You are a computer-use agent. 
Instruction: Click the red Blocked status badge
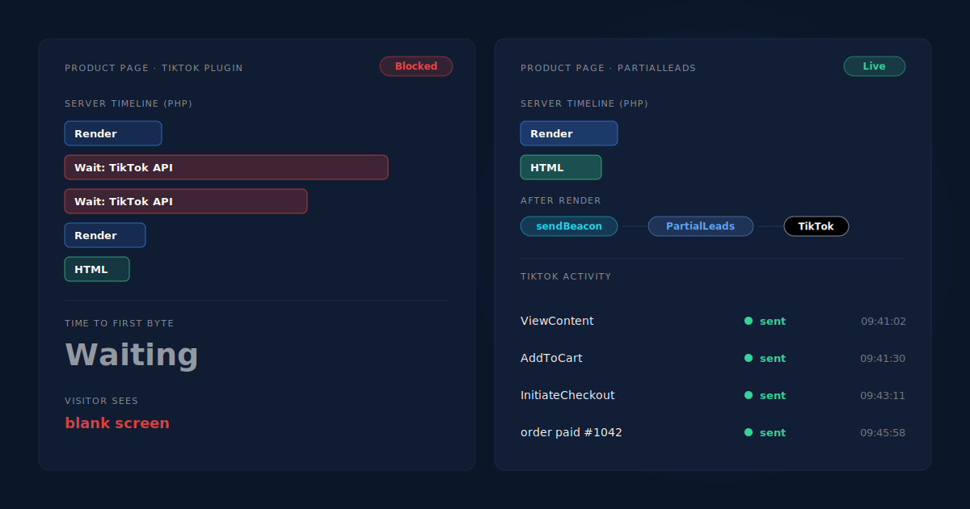[x=416, y=66]
